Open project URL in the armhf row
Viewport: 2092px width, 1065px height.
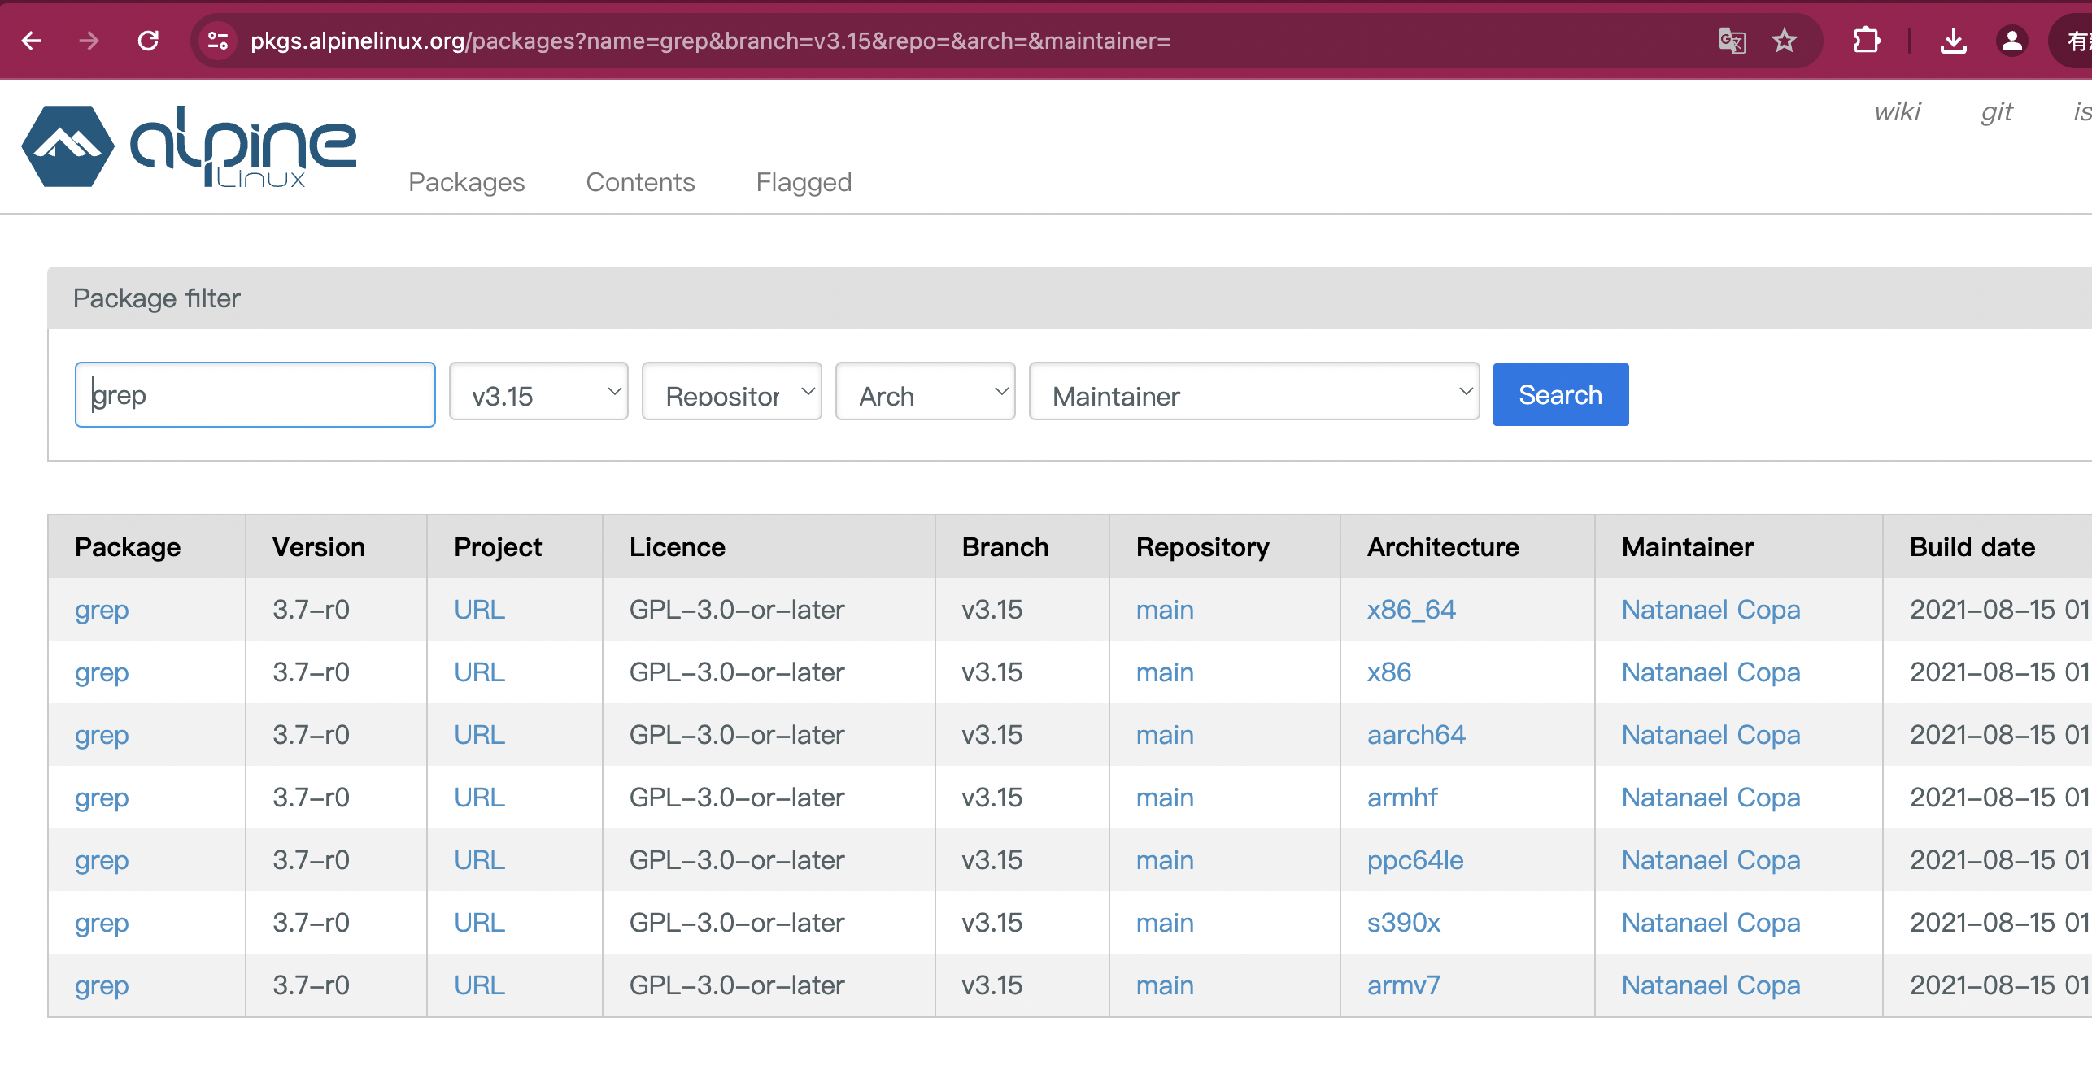point(479,798)
